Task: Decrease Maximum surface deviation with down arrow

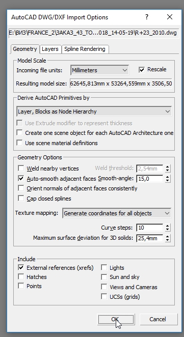Action: 168,240
